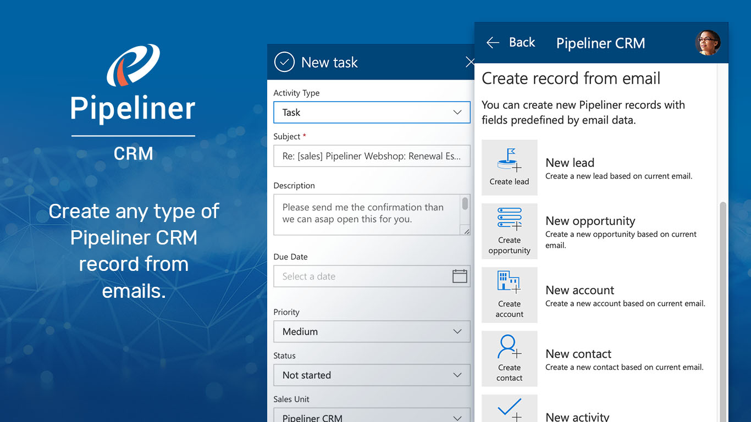Click the Create opportunity icon tile
Screen dimensions: 751x422
[x=510, y=231]
